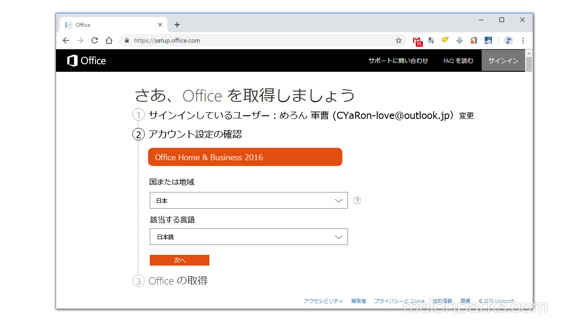Open 法的情報 footer link
574x323 pixels.
443,301
